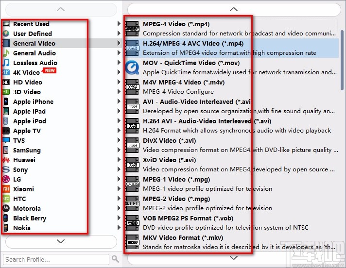Click the format list scroll-down button

(x=234, y=258)
